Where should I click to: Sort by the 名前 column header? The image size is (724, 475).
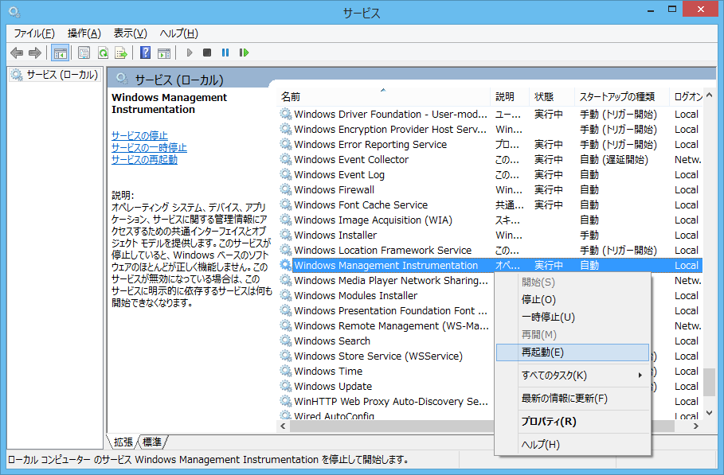pos(383,97)
